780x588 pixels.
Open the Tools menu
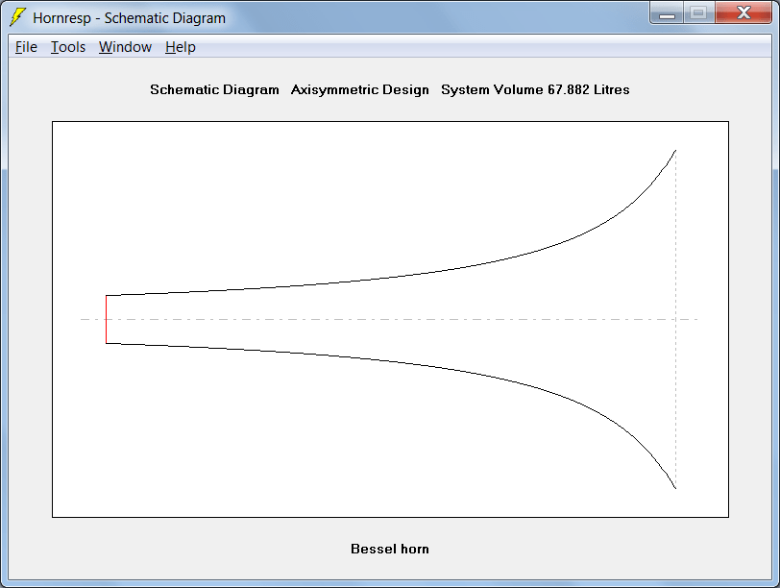68,47
